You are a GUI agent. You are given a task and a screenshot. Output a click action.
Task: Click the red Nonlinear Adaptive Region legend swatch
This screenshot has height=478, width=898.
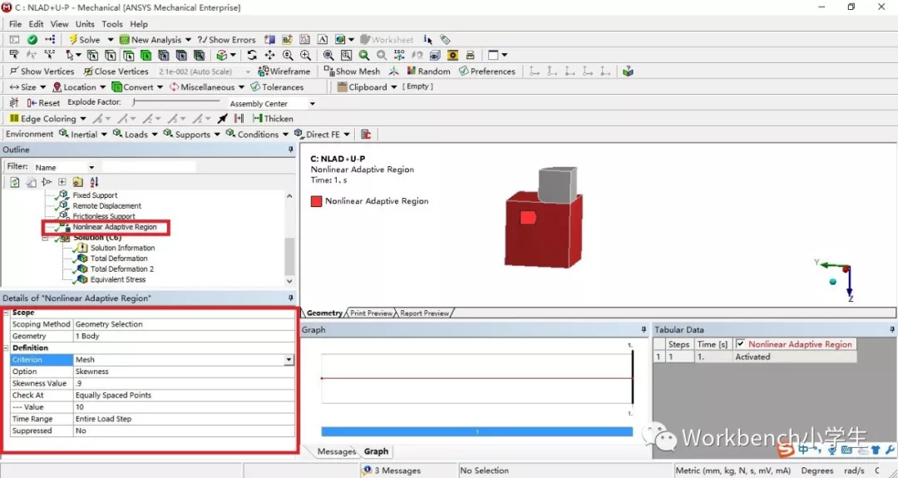[x=316, y=201]
